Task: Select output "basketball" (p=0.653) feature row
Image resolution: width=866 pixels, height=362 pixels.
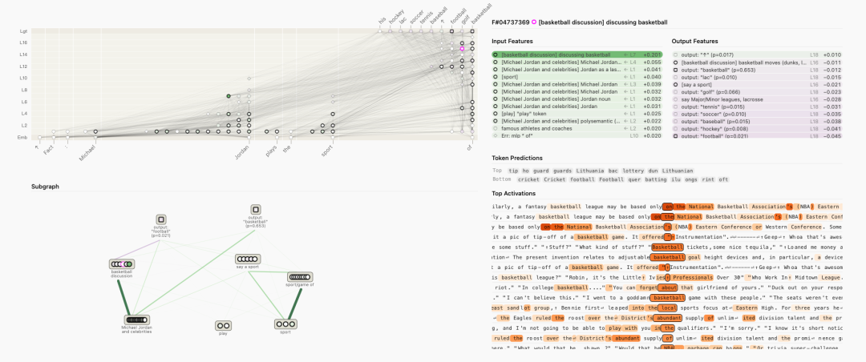Action: point(722,70)
